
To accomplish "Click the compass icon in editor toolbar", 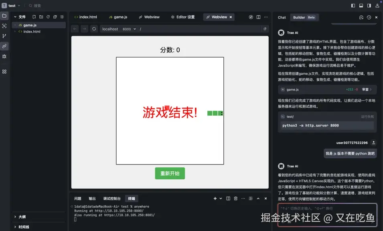I will click(x=251, y=17).
